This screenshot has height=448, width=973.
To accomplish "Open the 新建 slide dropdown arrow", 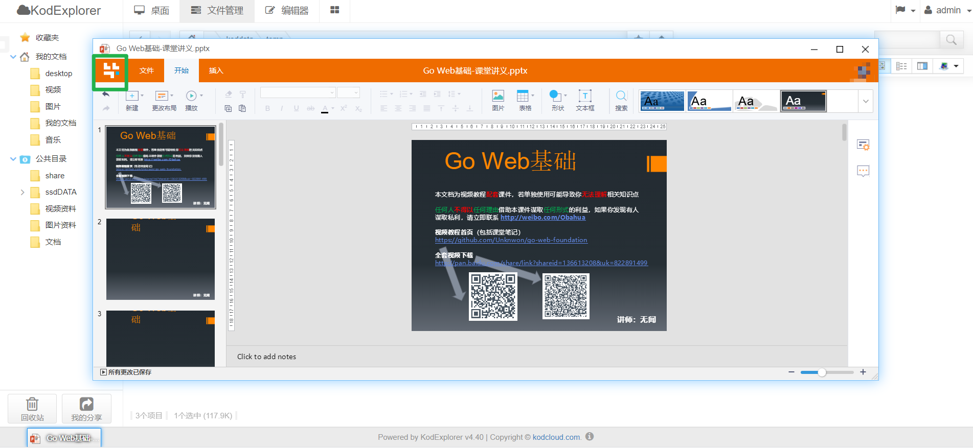I will [x=142, y=96].
